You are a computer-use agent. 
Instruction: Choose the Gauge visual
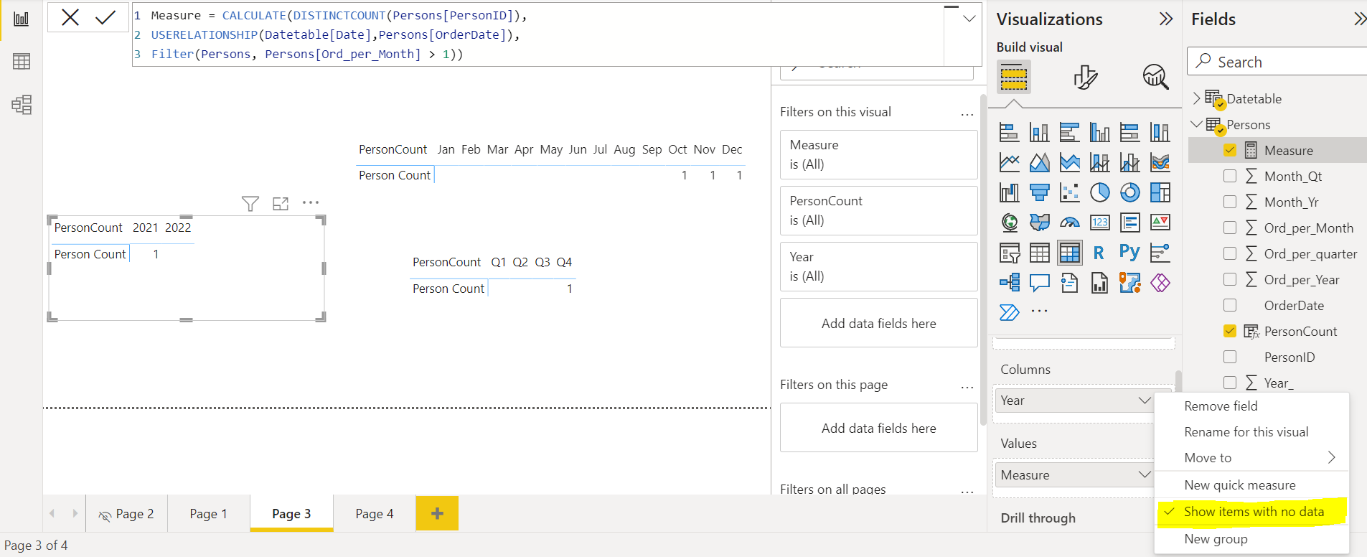[x=1069, y=223]
